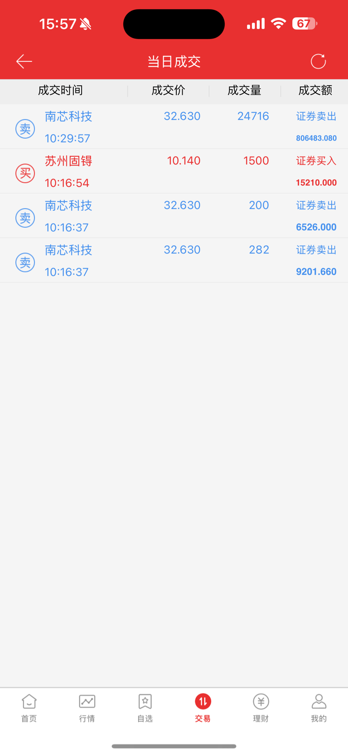Select 南芯科技 trade with 282 shares
The height and width of the screenshot is (755, 348).
click(174, 260)
